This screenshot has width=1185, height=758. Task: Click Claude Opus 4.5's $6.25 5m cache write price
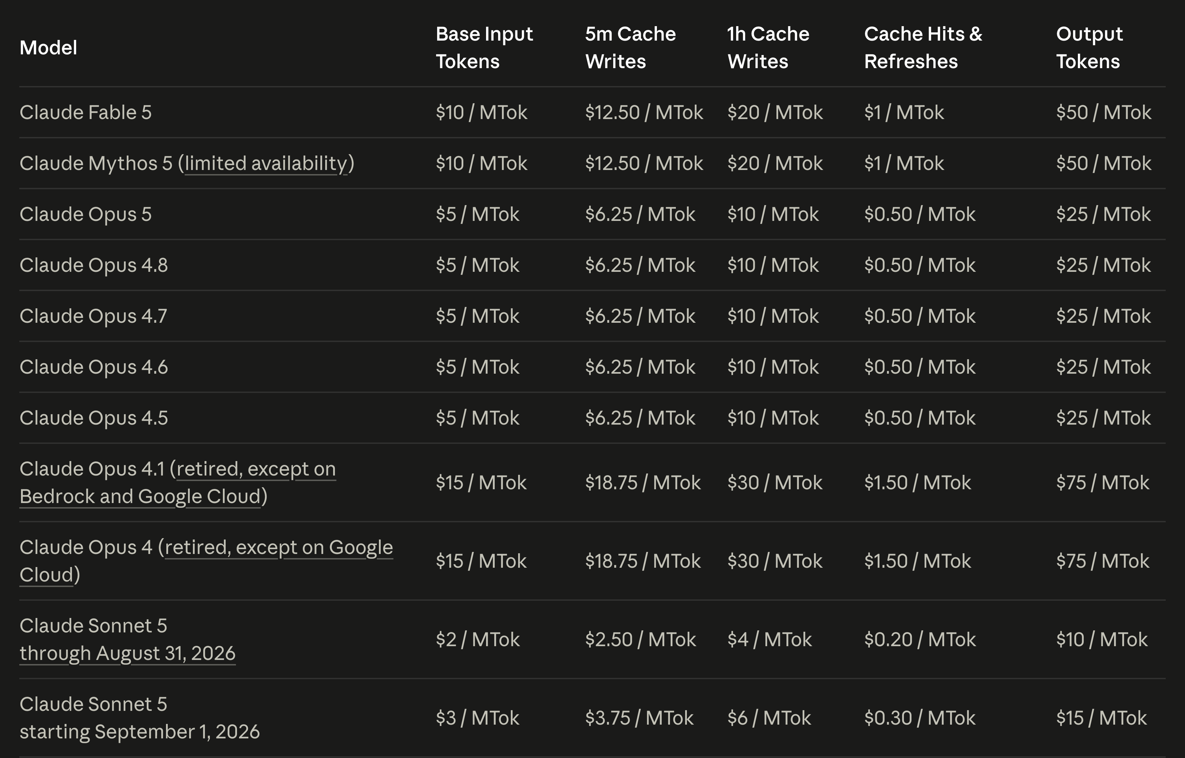coord(640,418)
